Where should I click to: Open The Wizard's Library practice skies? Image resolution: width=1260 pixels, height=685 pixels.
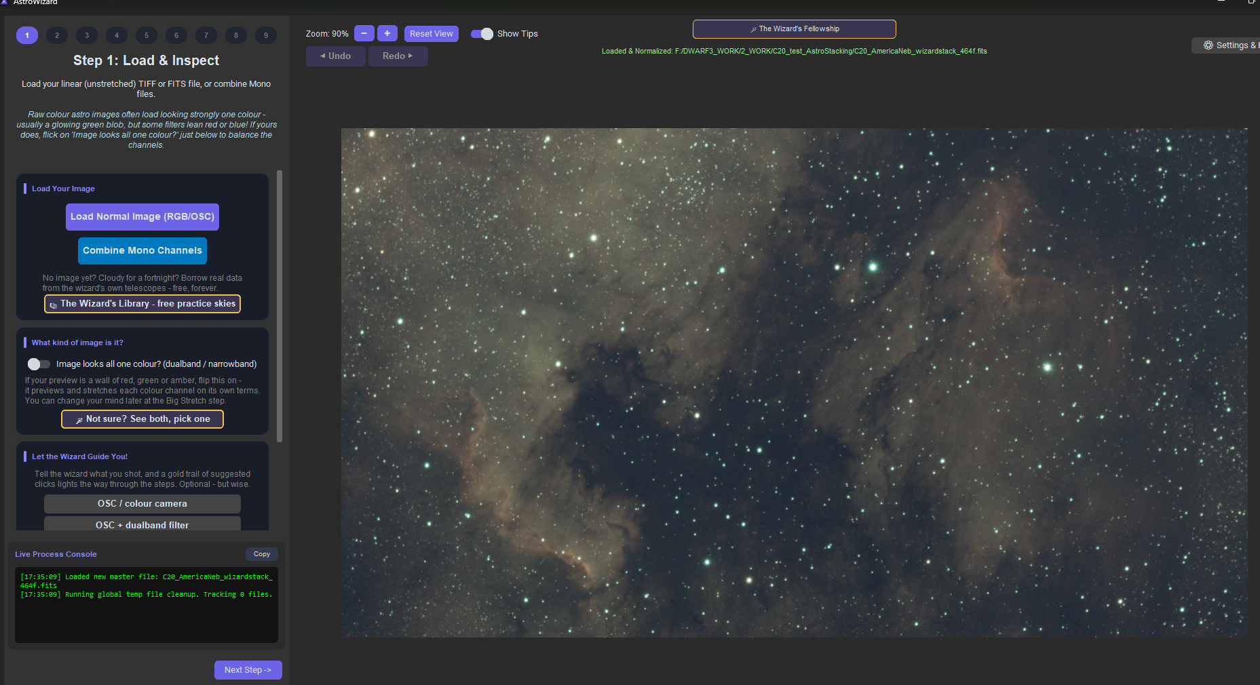(x=142, y=304)
